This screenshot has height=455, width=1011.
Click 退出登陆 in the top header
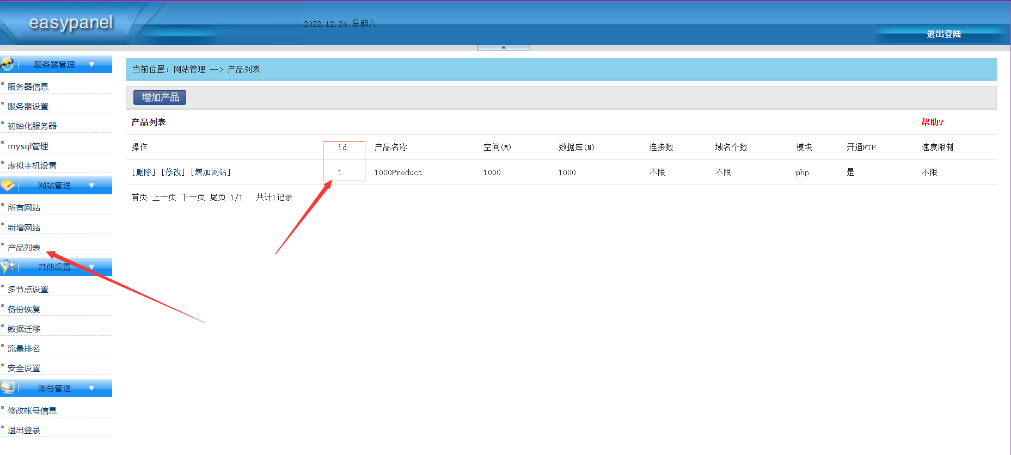tap(943, 34)
